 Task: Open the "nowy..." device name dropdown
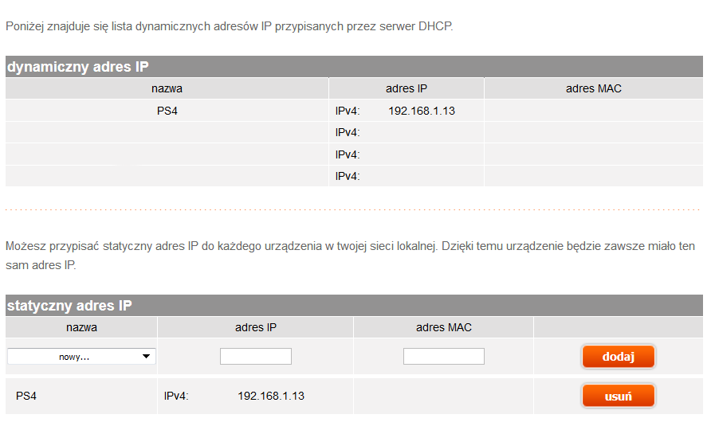81,357
